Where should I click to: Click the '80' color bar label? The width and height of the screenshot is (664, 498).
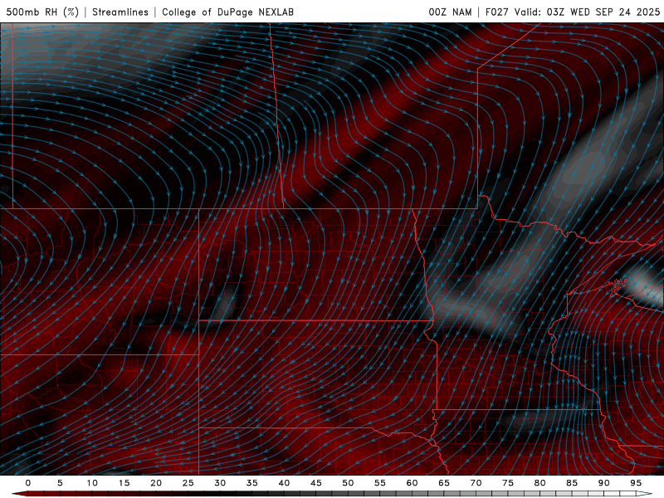click(x=539, y=483)
